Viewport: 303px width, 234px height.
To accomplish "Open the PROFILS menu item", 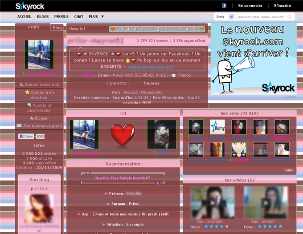I will click(61, 16).
